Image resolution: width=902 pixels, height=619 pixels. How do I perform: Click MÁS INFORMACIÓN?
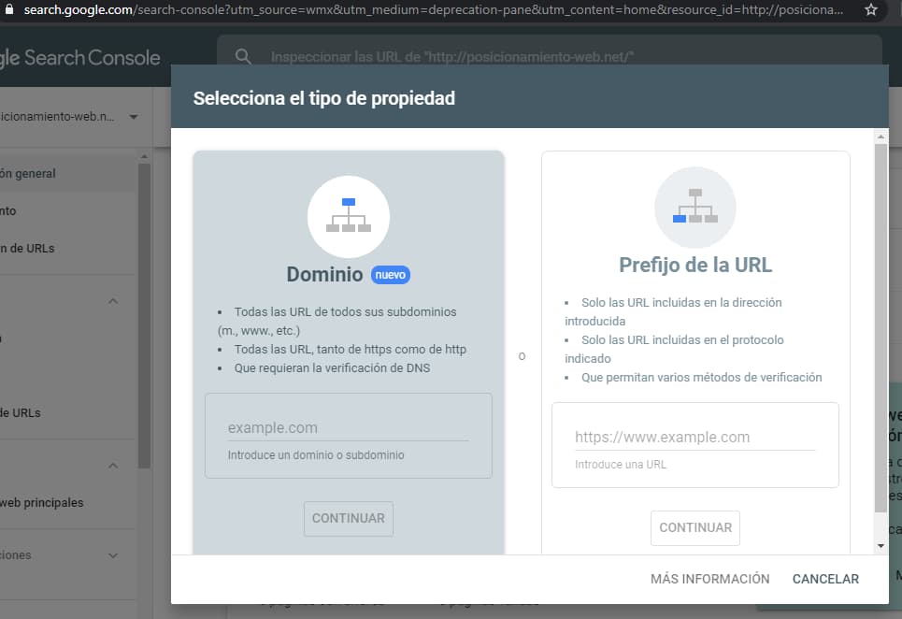coord(709,579)
